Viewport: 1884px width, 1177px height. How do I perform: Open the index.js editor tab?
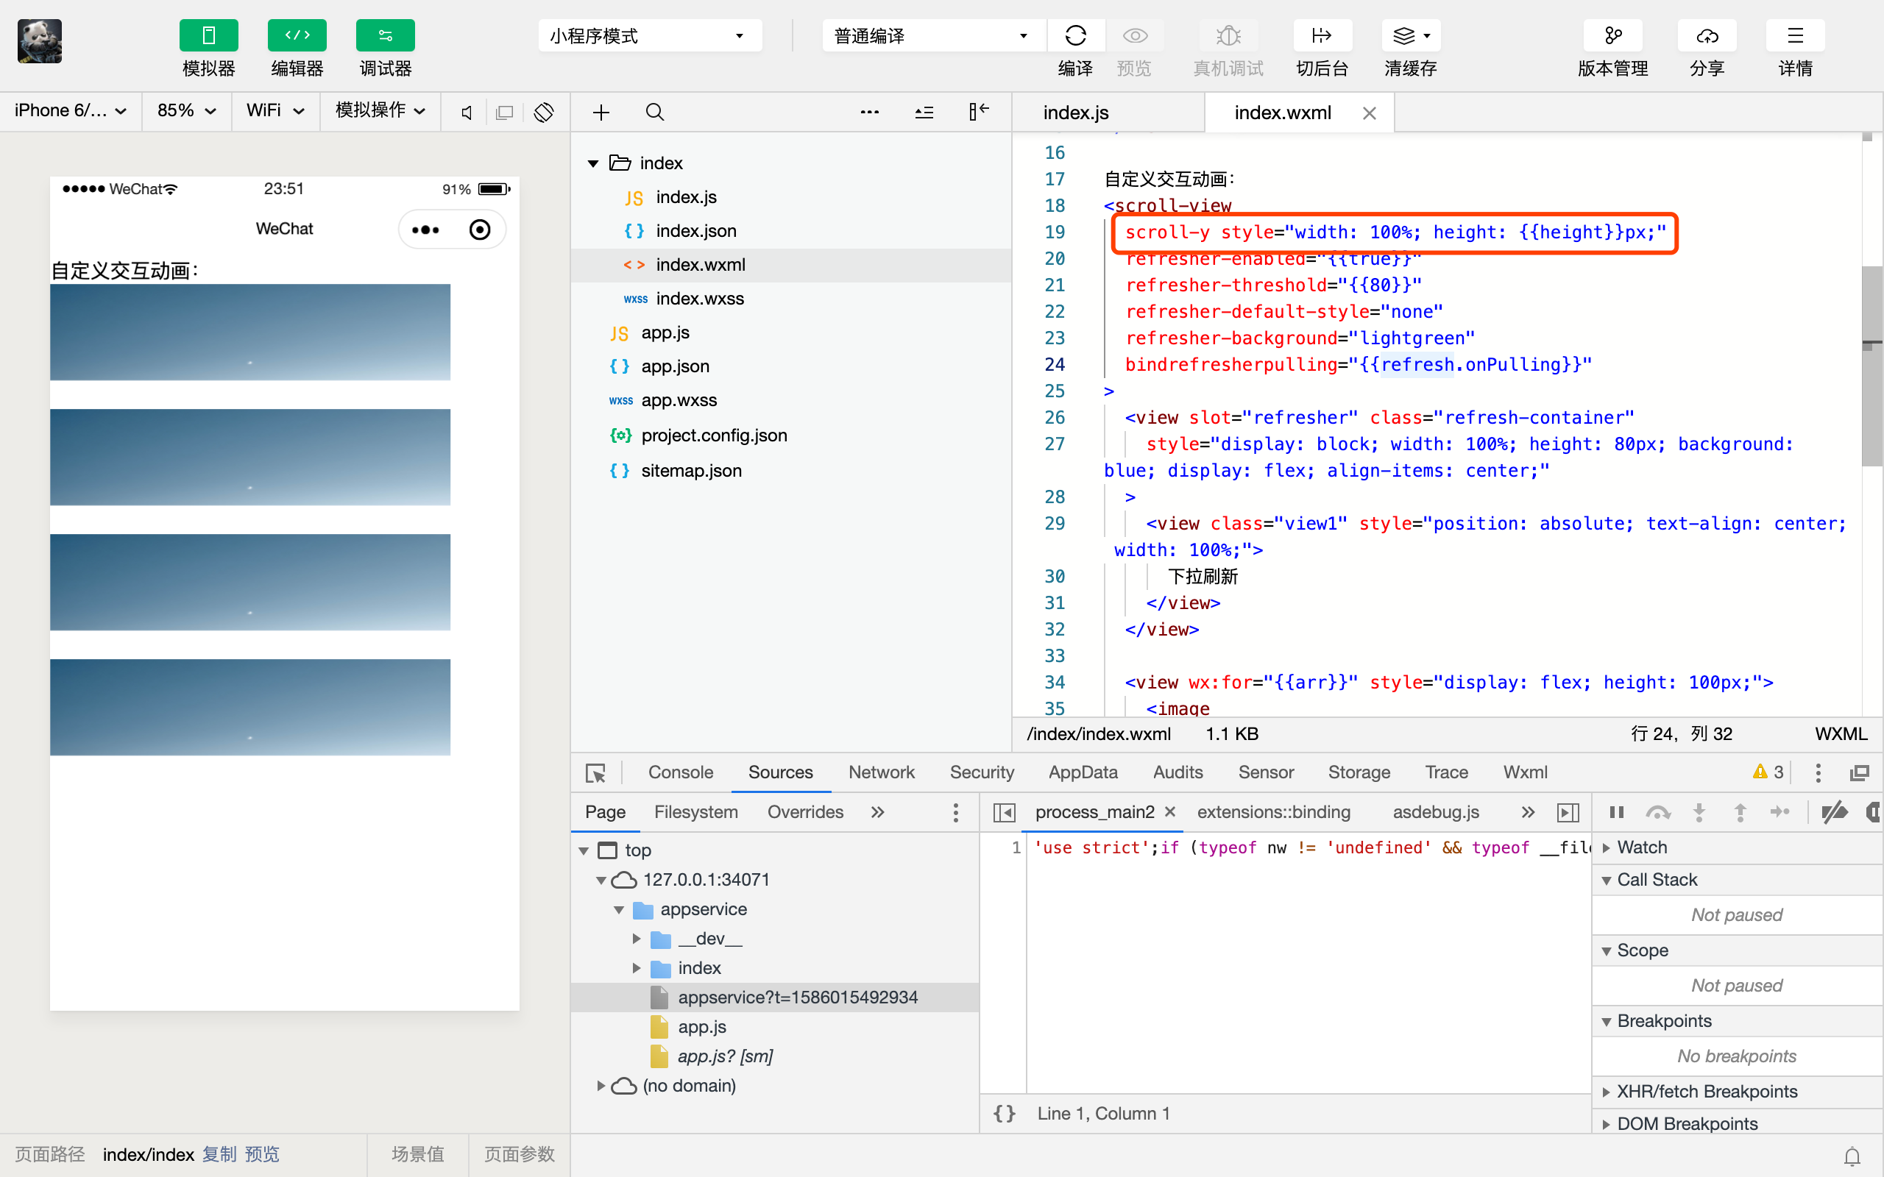point(1075,112)
